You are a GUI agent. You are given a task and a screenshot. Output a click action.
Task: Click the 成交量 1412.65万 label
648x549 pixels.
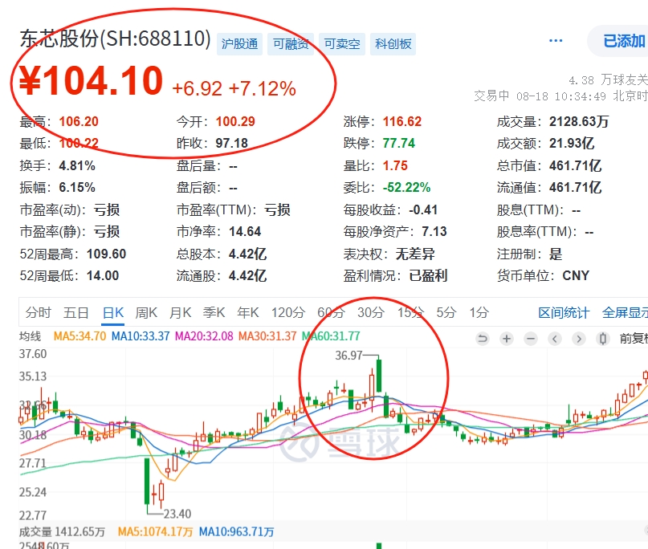point(62,531)
